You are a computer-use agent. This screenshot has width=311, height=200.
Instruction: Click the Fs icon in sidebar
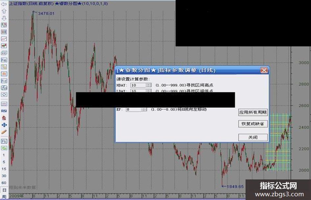pyautogui.click(x=4, y=141)
